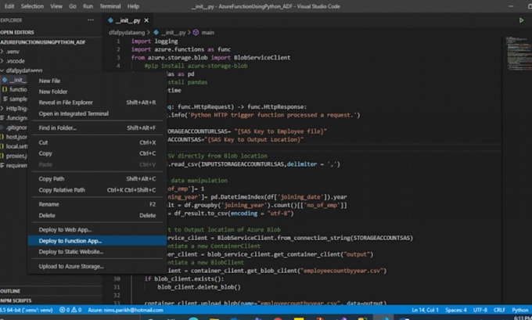The width and height of the screenshot is (532, 320).
Task: Click the UTF-8 encoding indicator
Action: coord(480,310)
